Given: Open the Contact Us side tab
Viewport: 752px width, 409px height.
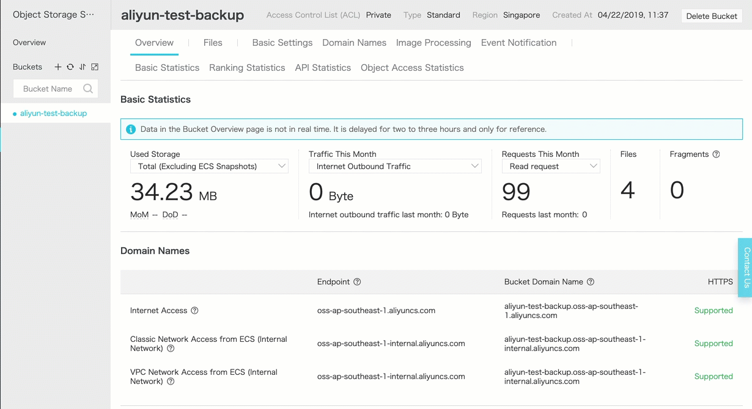Looking at the screenshot, I should (745, 267).
